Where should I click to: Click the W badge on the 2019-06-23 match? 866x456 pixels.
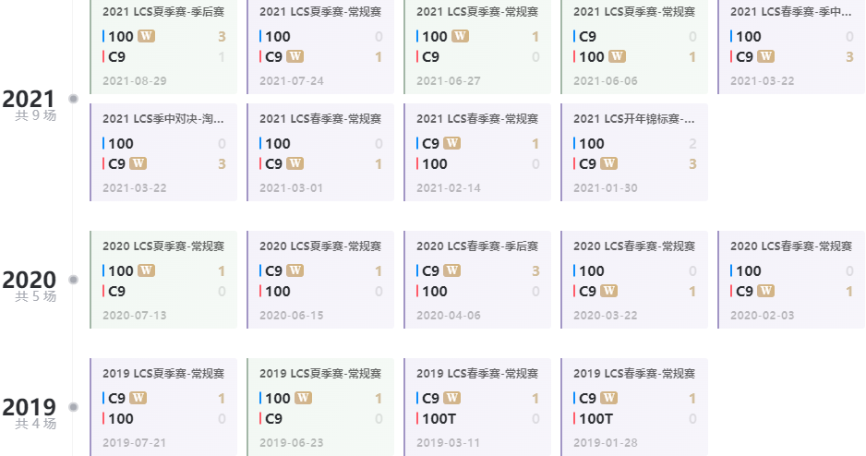pos(303,399)
